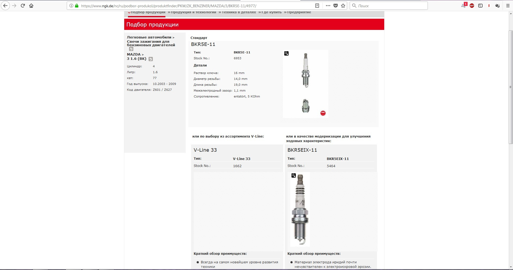Toggle reader view in the address bar
Image resolution: width=513 pixels, height=270 pixels.
(317, 6)
